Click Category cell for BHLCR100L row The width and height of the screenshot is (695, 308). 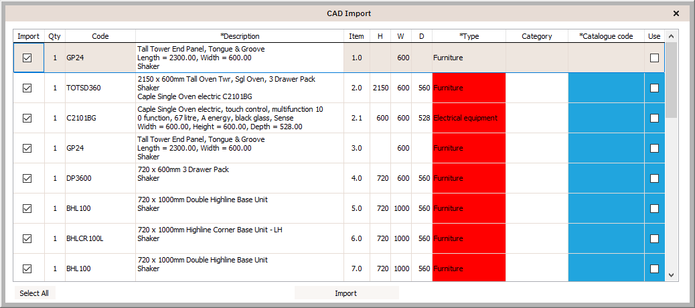(537, 239)
